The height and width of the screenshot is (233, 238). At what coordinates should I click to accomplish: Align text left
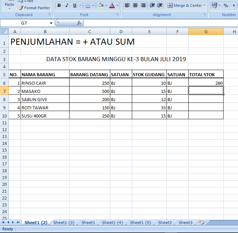(x=127, y=5)
